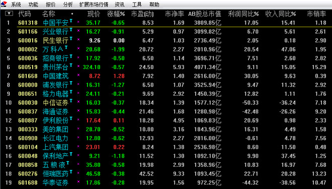Click the T marker beside 贵州茅台
Screen dimensions: 332x189
point(71,66)
